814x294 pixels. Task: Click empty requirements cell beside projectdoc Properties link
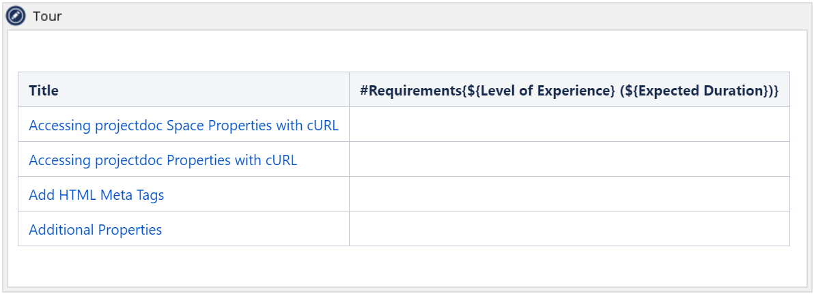[x=569, y=160]
